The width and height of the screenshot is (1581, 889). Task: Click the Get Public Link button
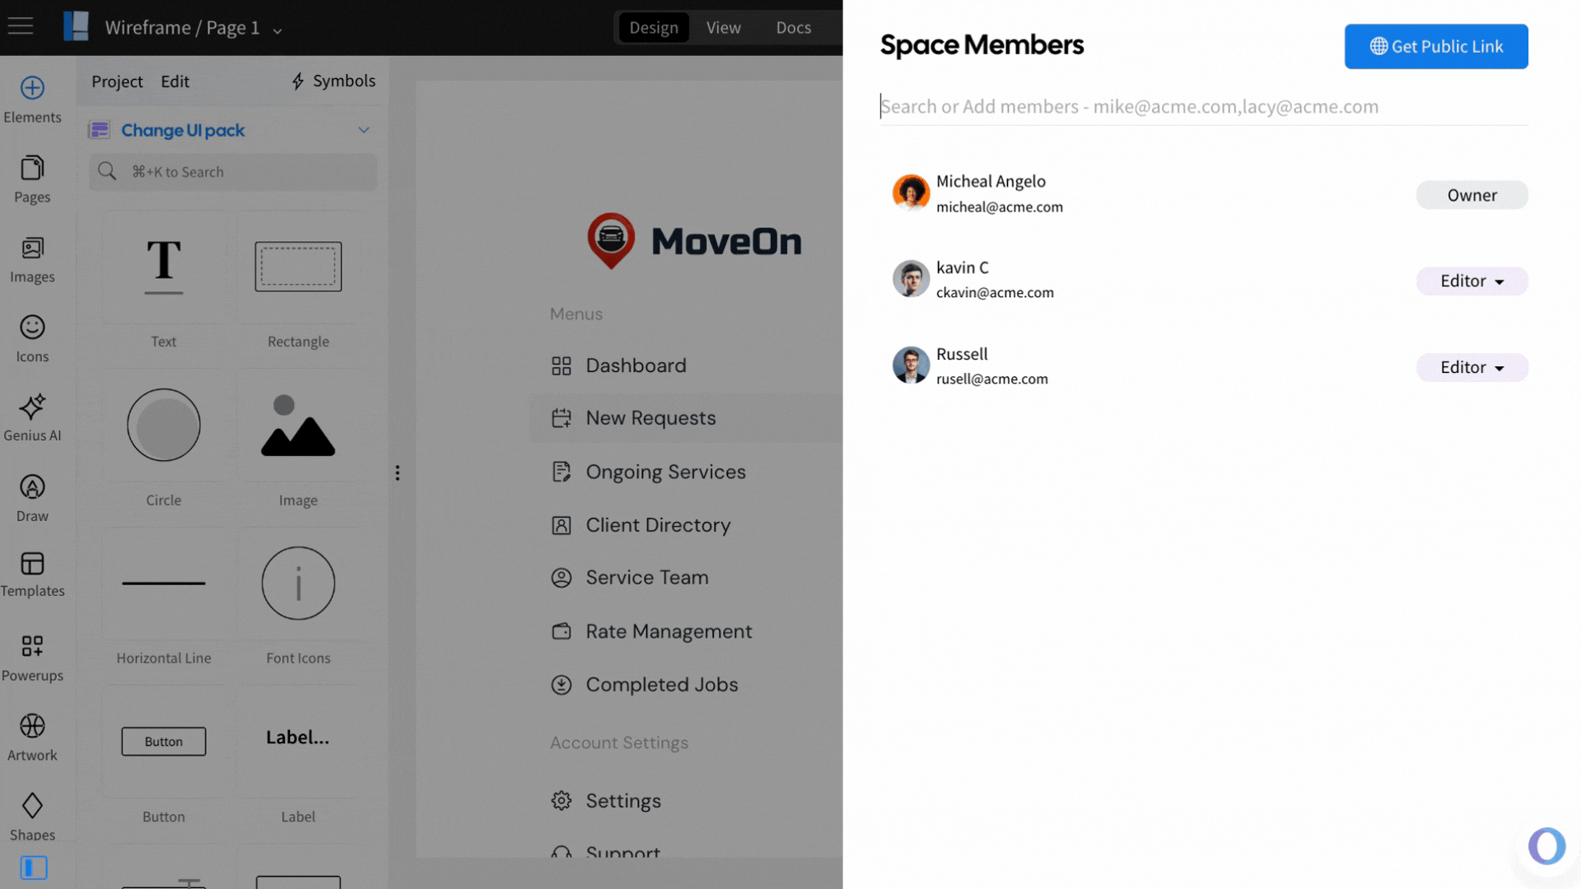1436,46
